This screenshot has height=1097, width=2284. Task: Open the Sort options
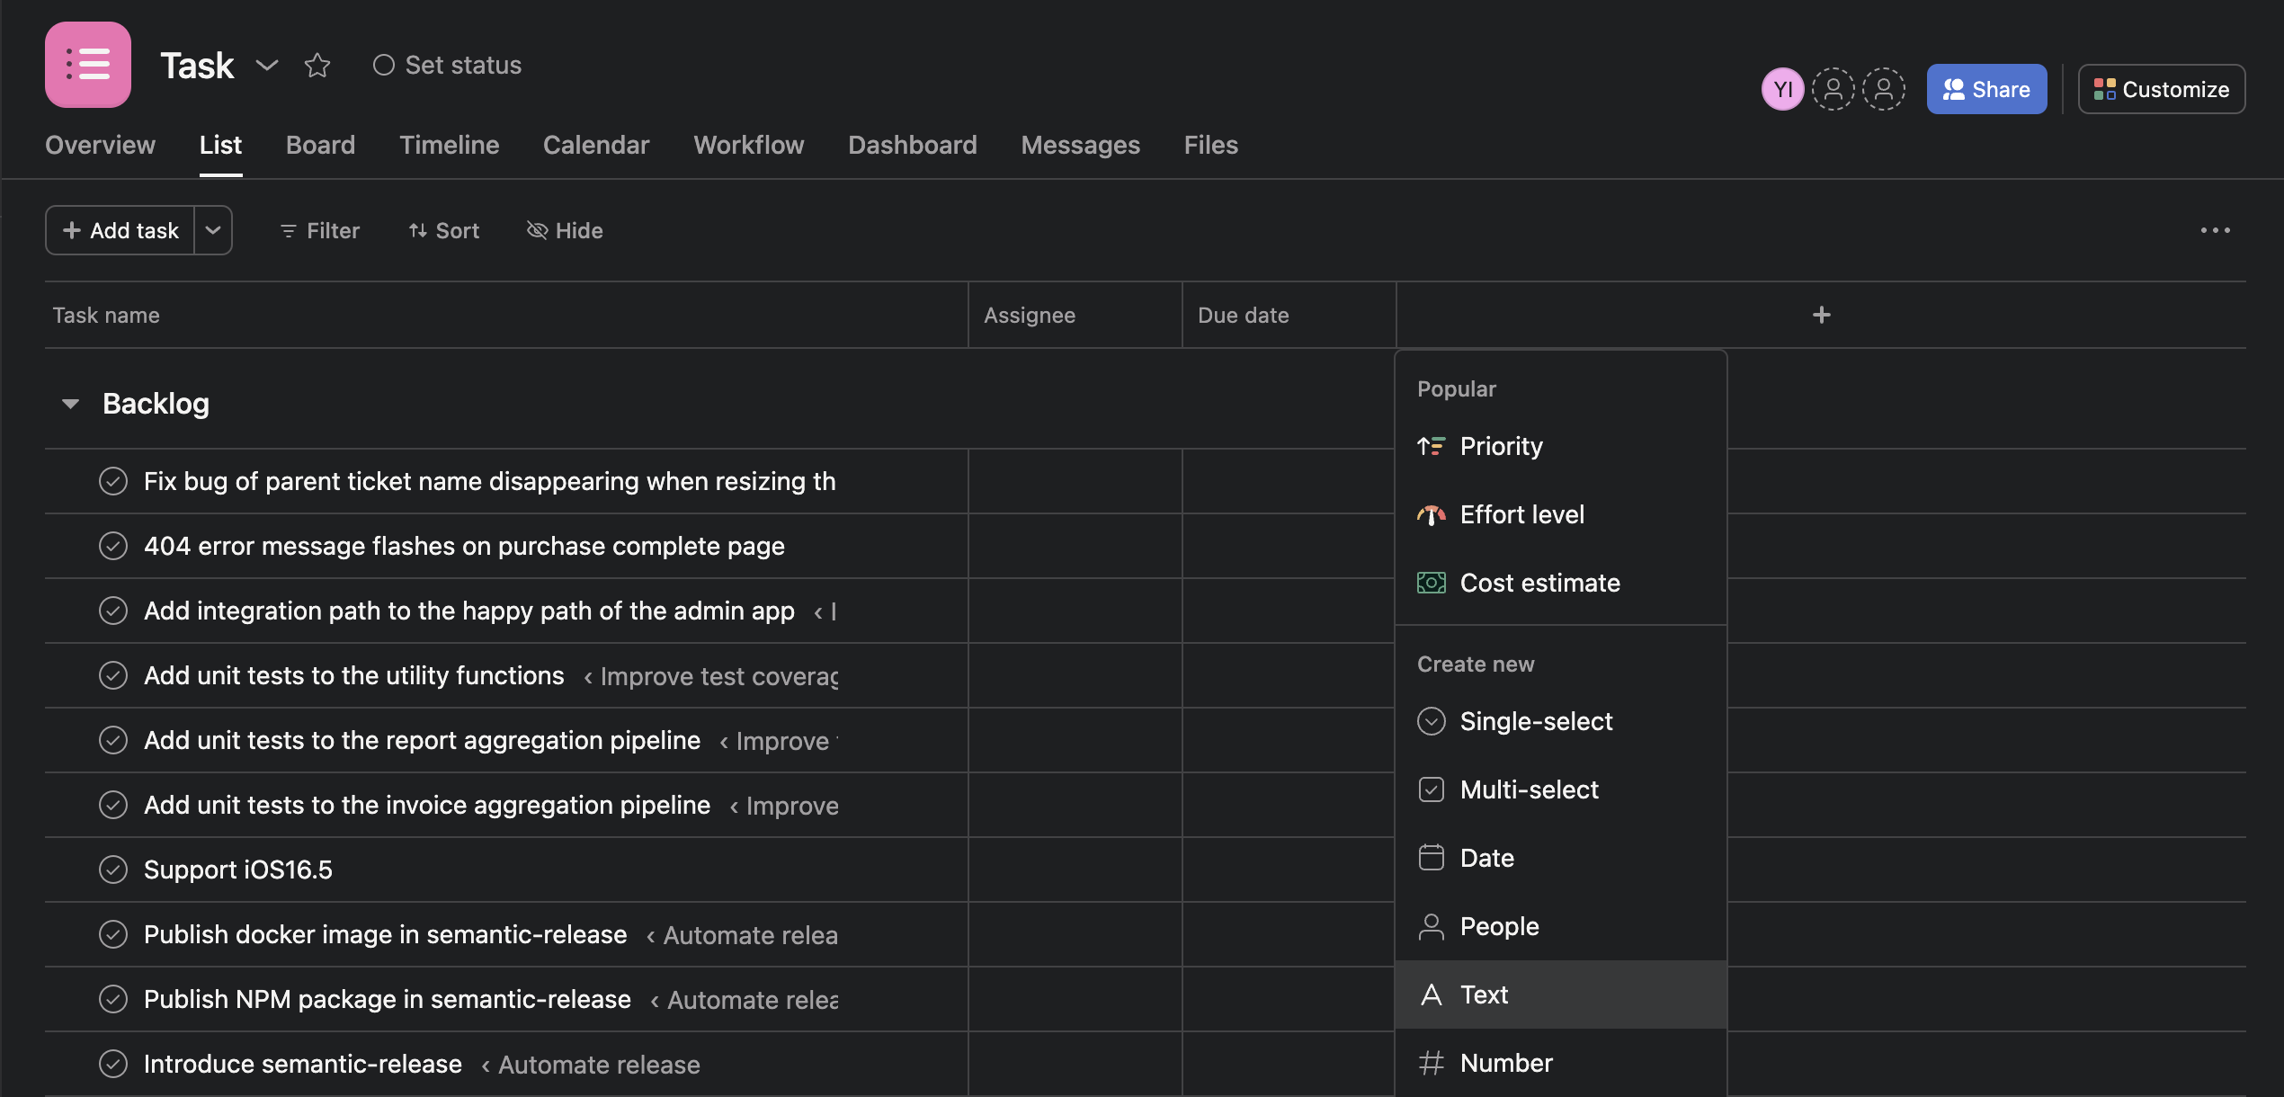click(443, 230)
